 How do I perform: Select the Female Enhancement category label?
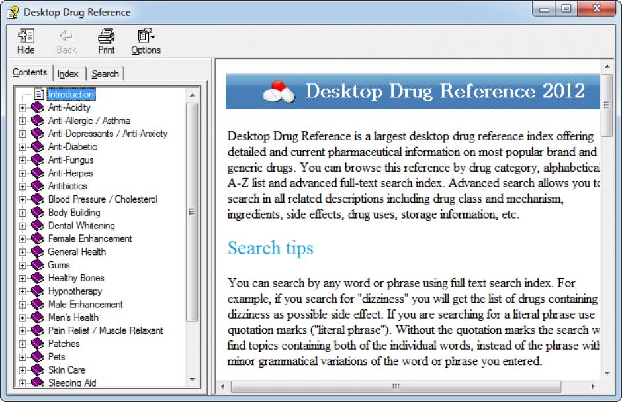coord(90,238)
